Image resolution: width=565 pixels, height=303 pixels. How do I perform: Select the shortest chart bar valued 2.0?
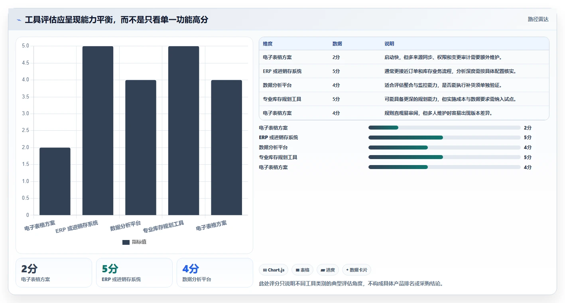point(55,181)
